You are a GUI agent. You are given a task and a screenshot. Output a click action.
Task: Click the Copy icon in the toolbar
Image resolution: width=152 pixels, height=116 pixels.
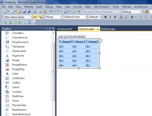[40, 12]
